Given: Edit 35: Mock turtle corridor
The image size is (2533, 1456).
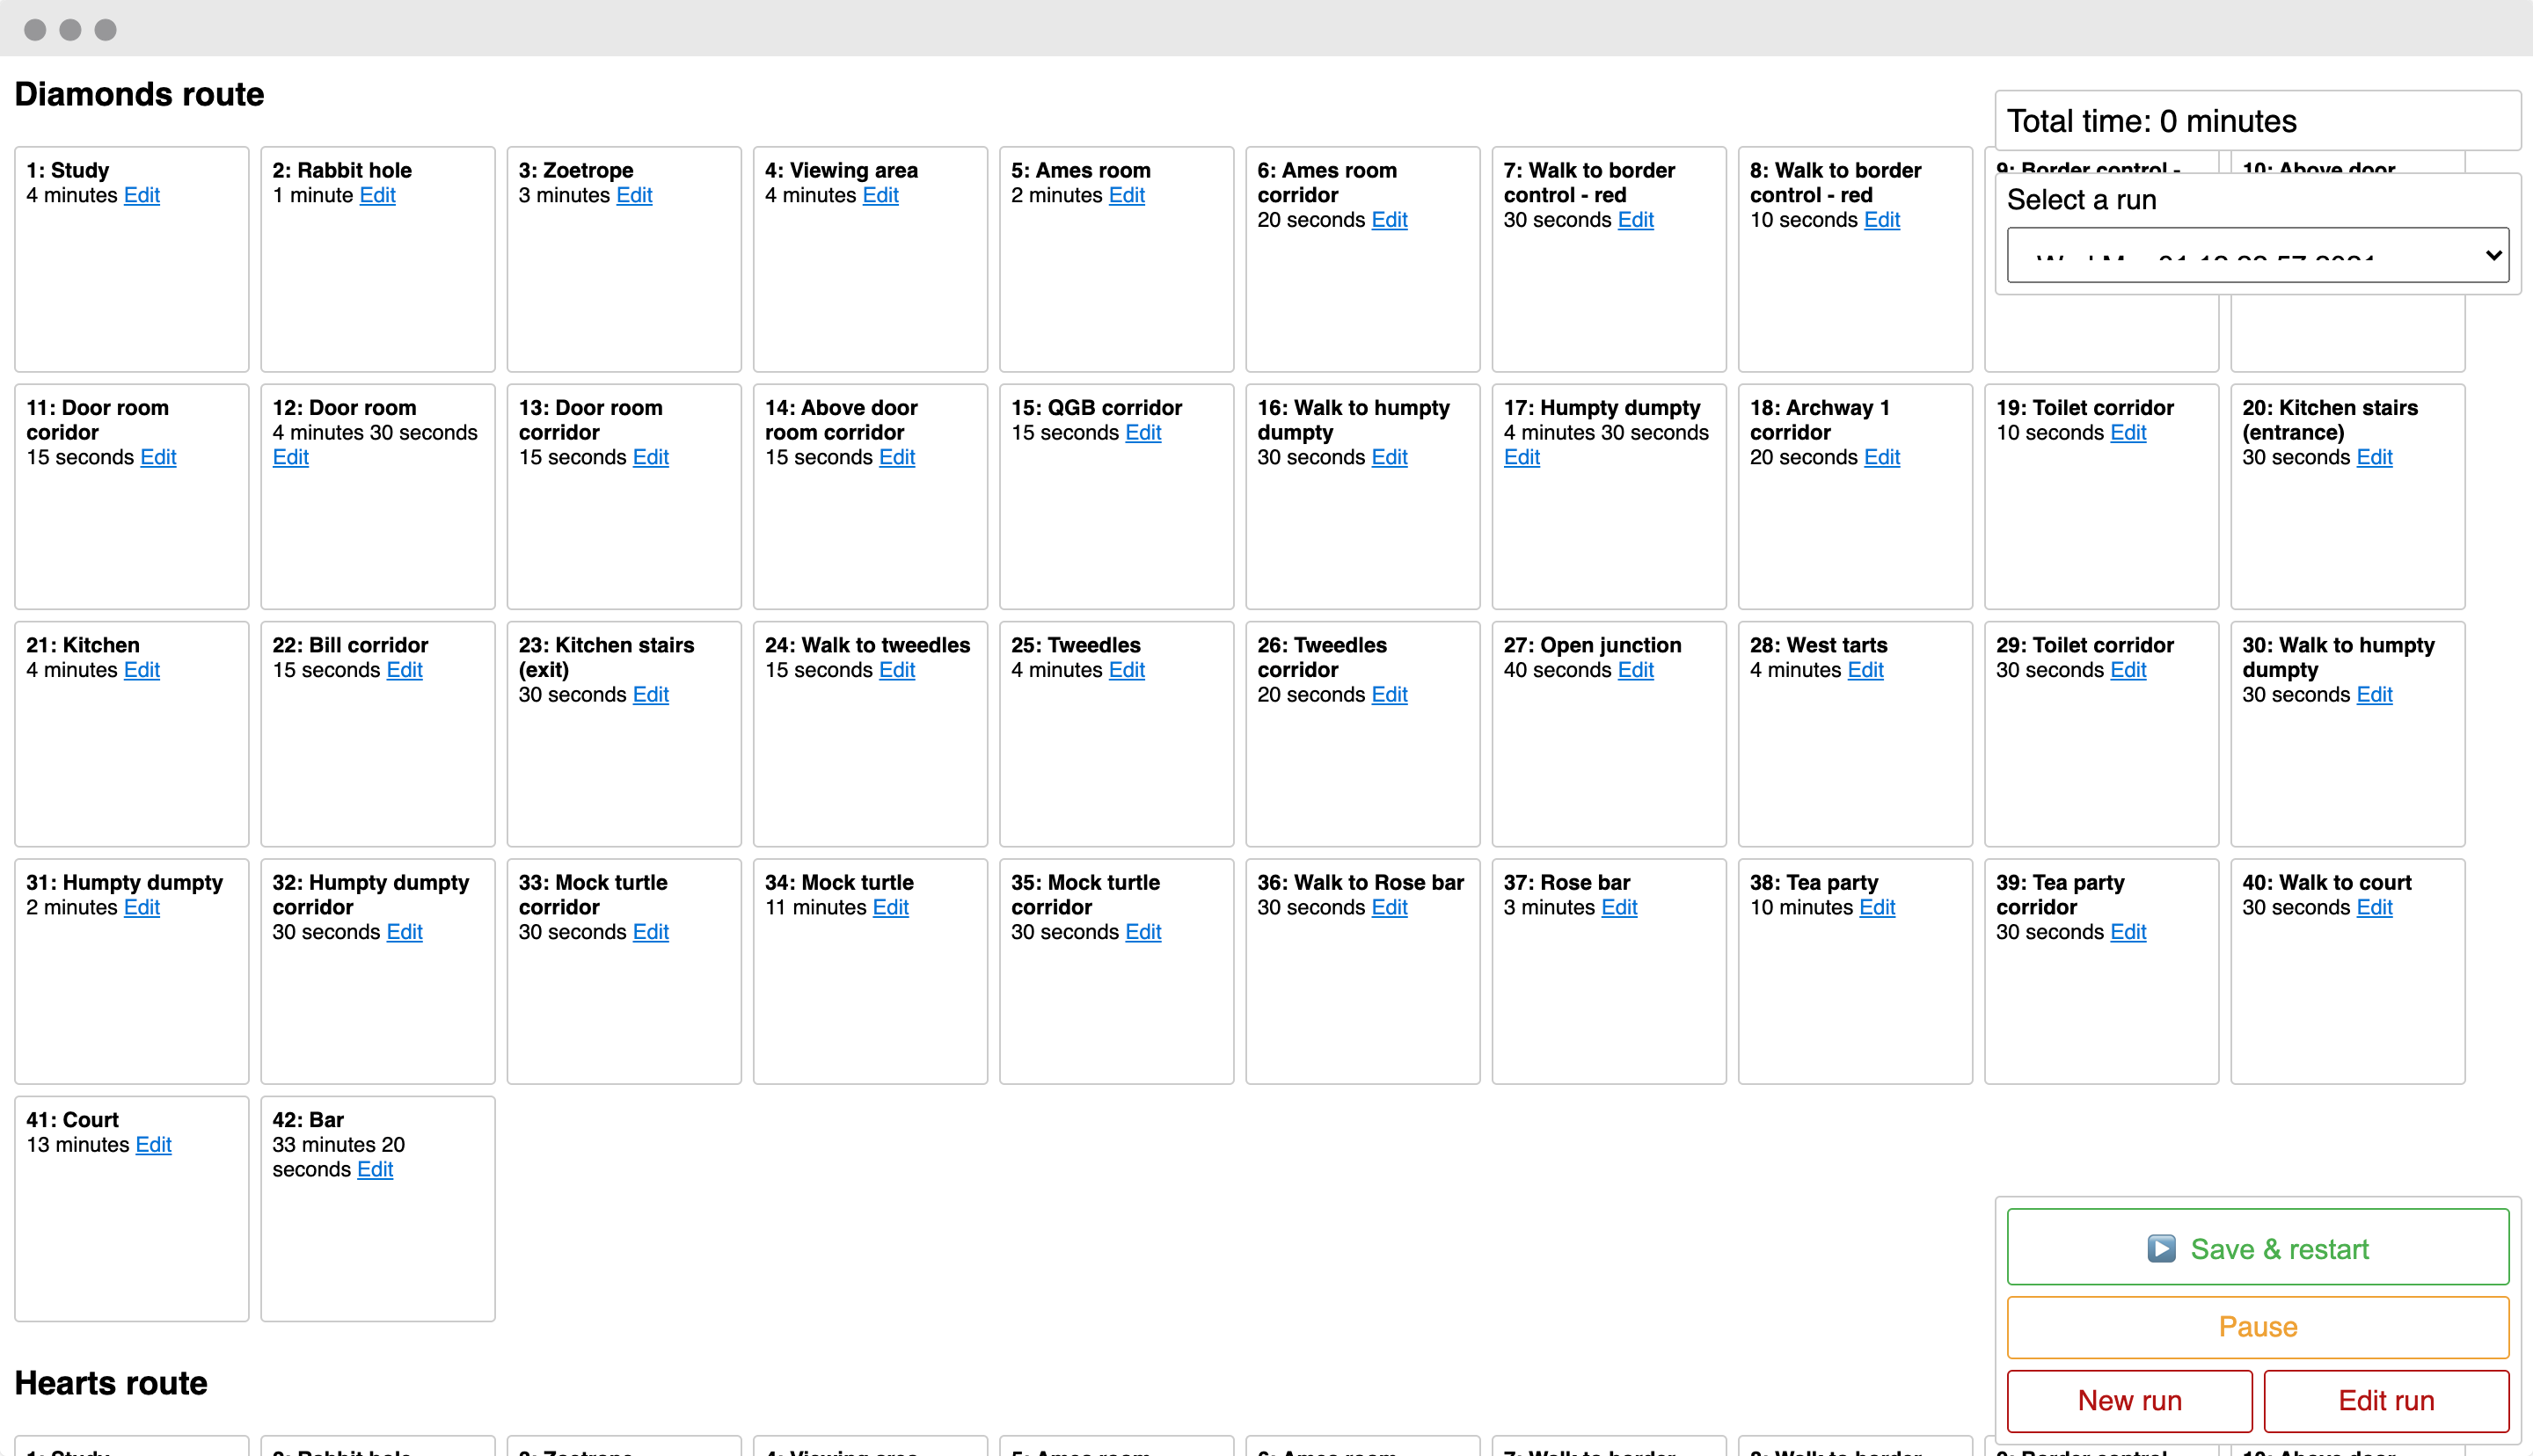Looking at the screenshot, I should click(x=1143, y=932).
